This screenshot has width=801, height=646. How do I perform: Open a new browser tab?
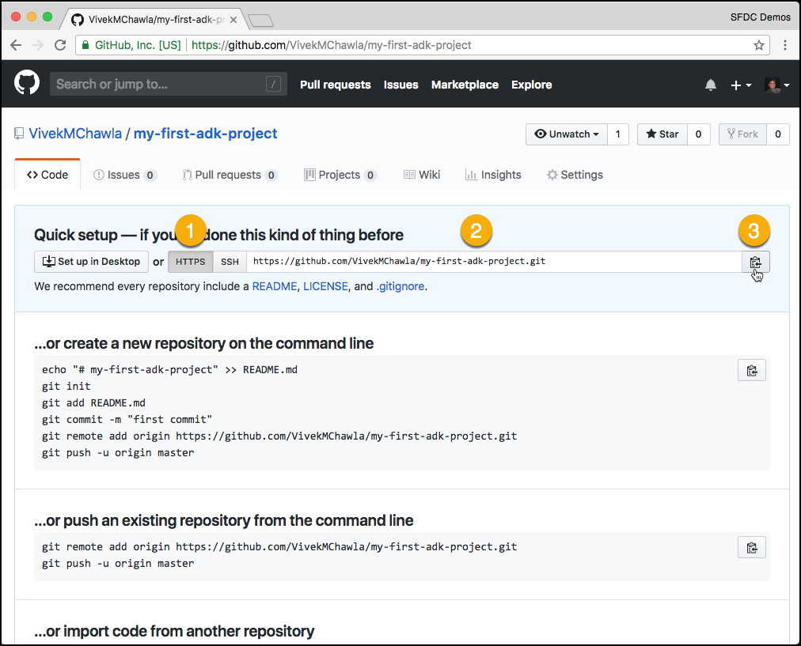pyautogui.click(x=260, y=21)
